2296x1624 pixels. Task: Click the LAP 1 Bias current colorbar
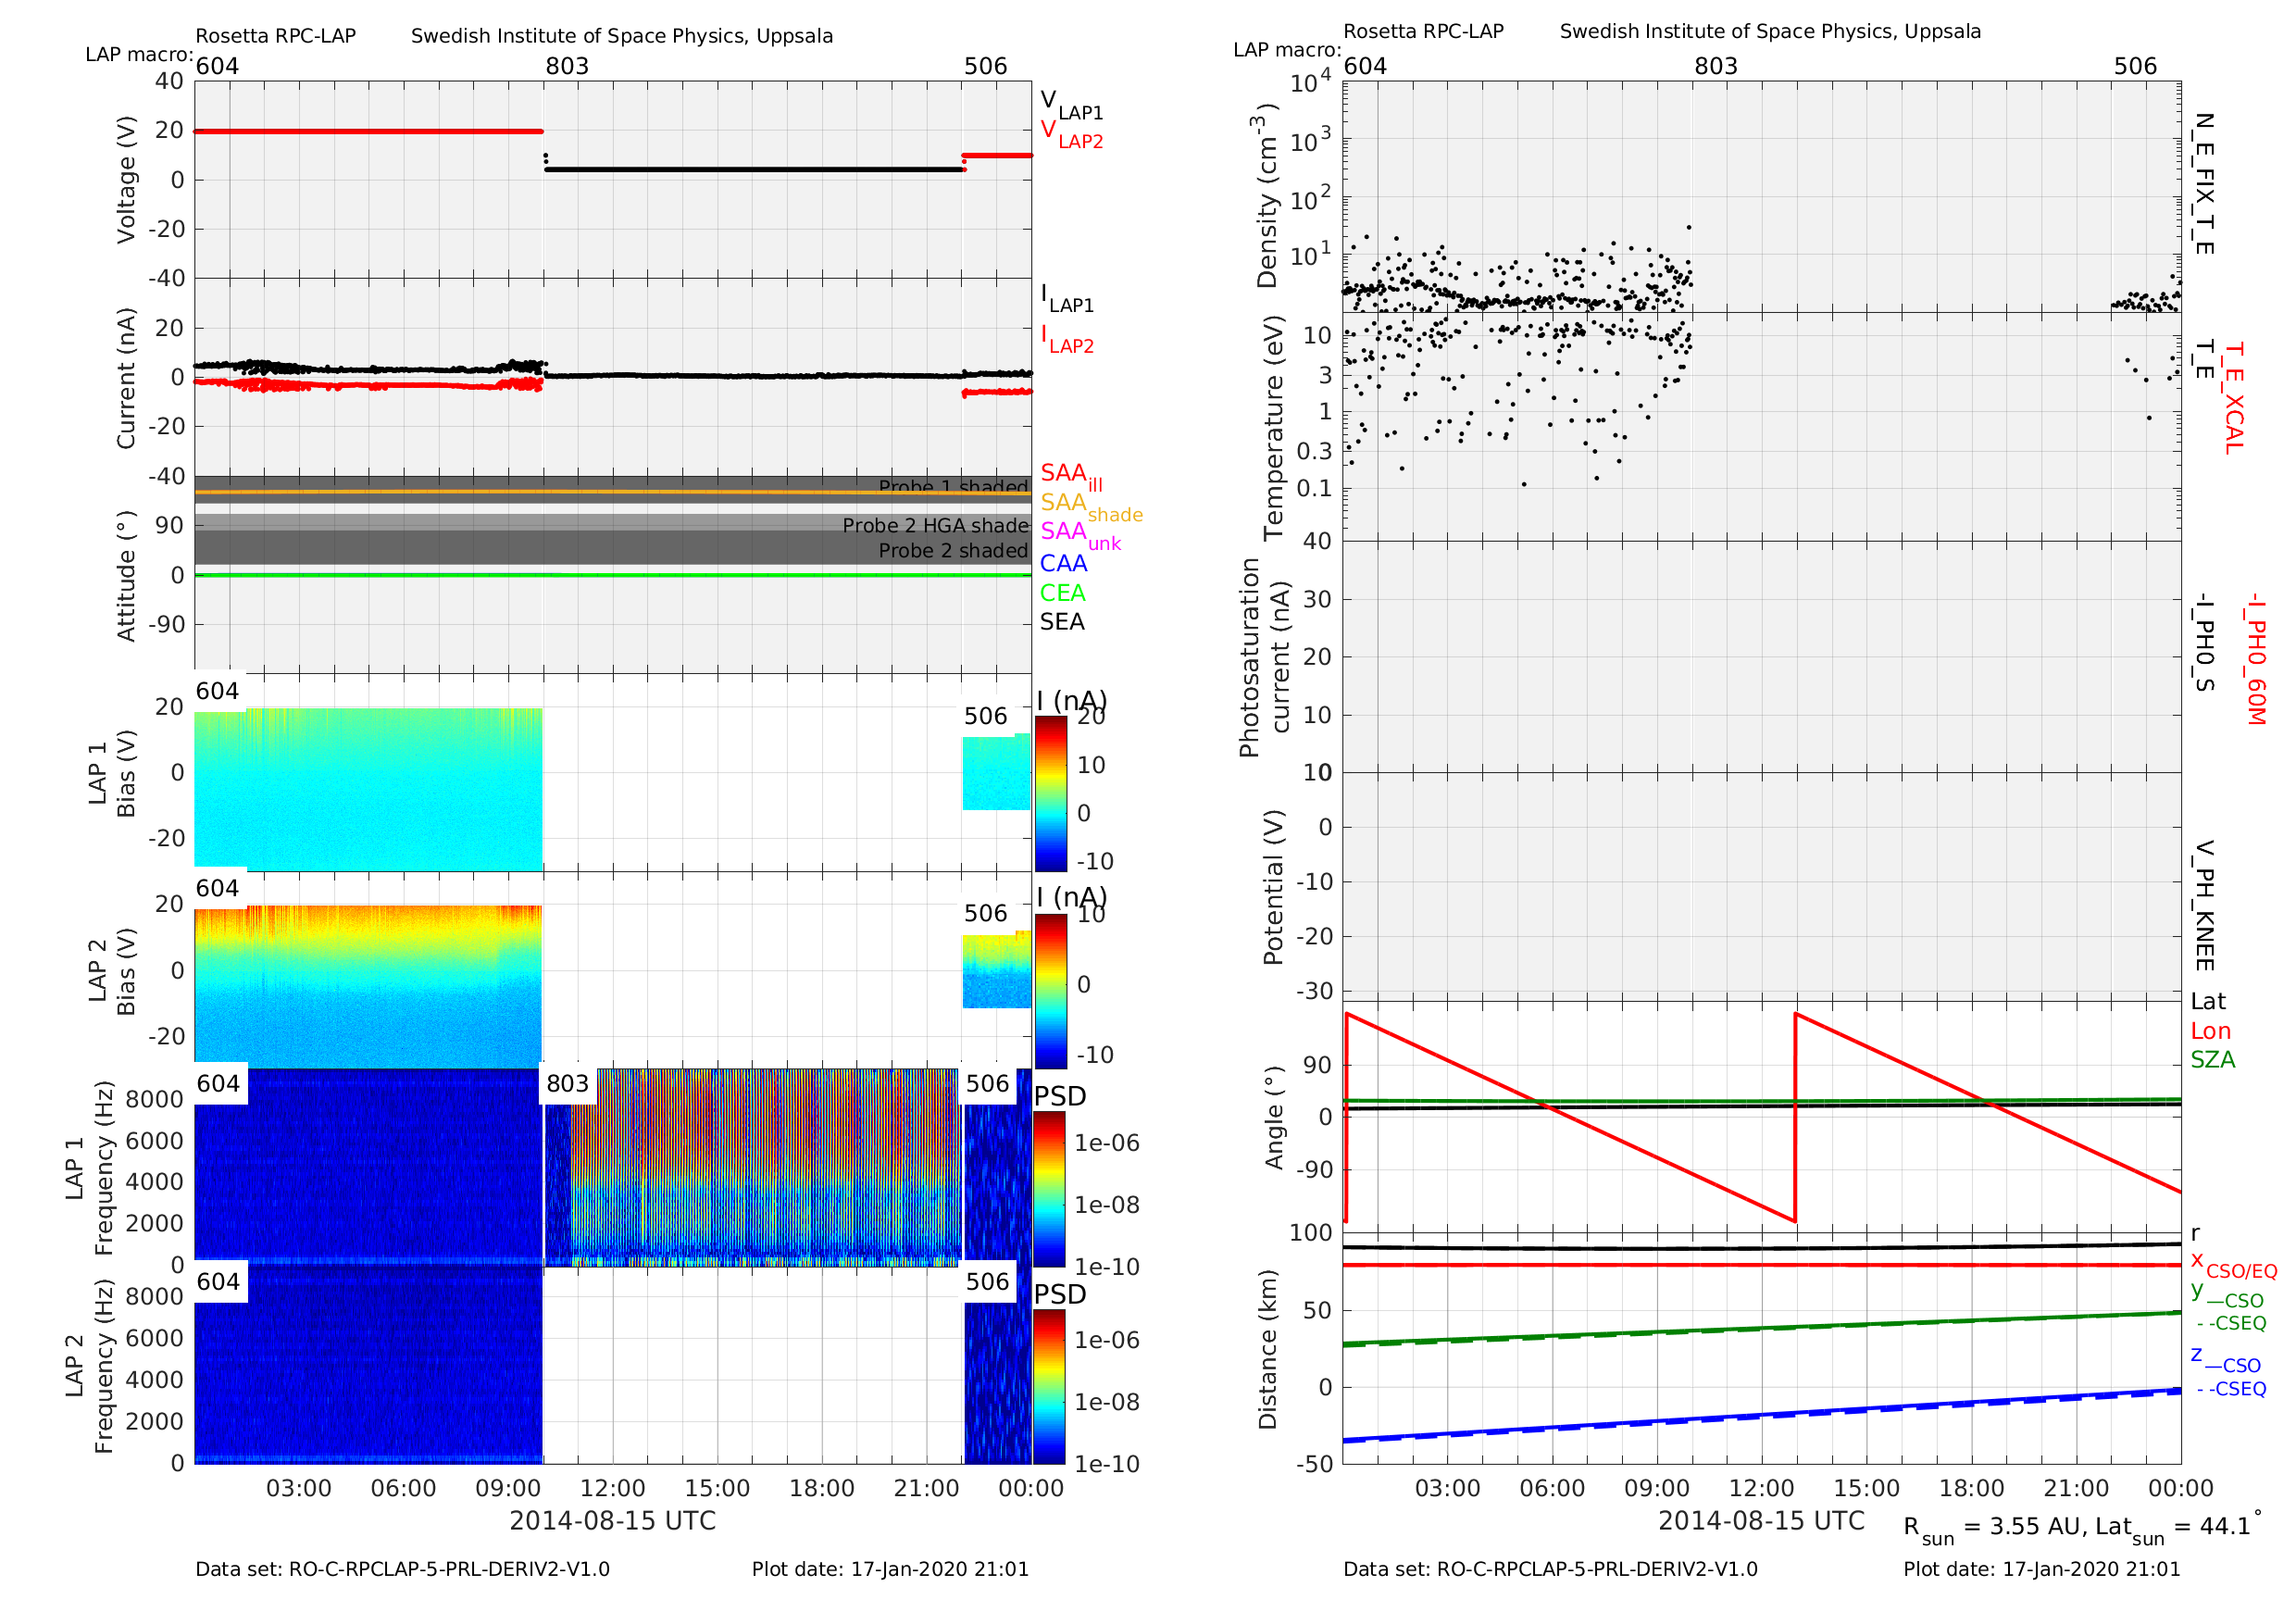coord(1050,794)
